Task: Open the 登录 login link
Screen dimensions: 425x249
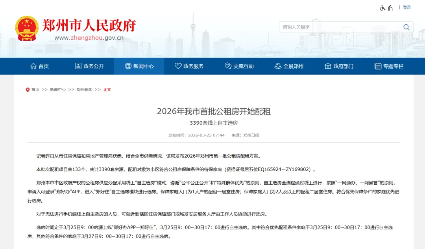Action: tap(407, 7)
